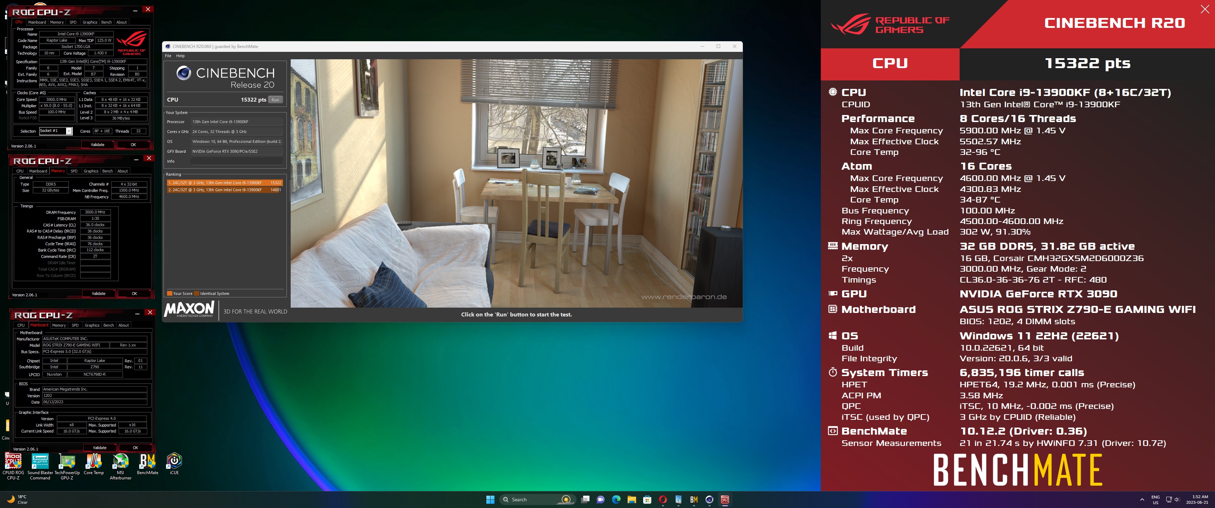This screenshot has width=1215, height=508.
Task: Open File Explorer from the taskbar
Action: tap(632, 500)
